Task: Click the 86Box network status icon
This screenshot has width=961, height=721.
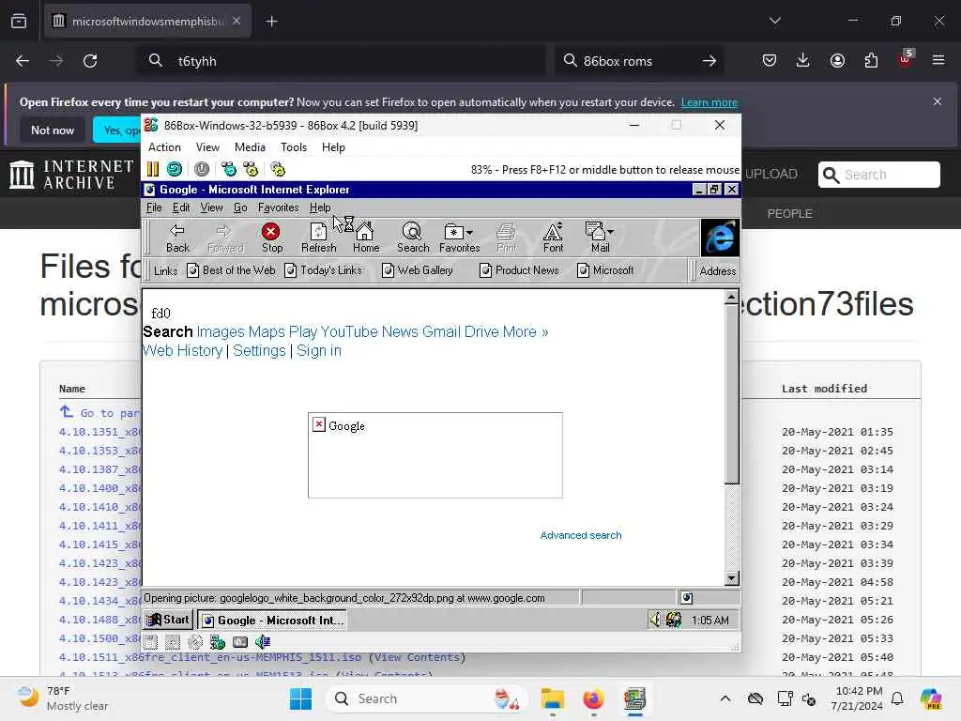Action: click(218, 642)
